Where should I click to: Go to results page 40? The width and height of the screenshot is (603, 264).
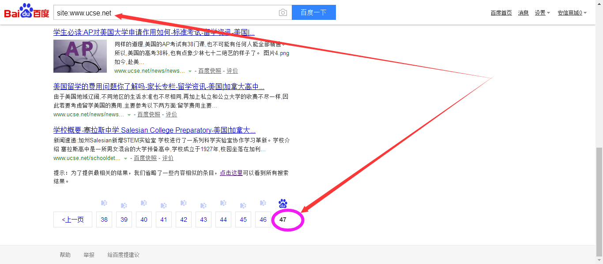click(144, 219)
